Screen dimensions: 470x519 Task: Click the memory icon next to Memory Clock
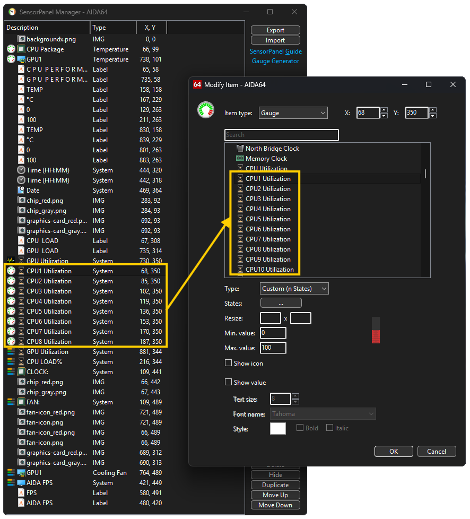(240, 159)
